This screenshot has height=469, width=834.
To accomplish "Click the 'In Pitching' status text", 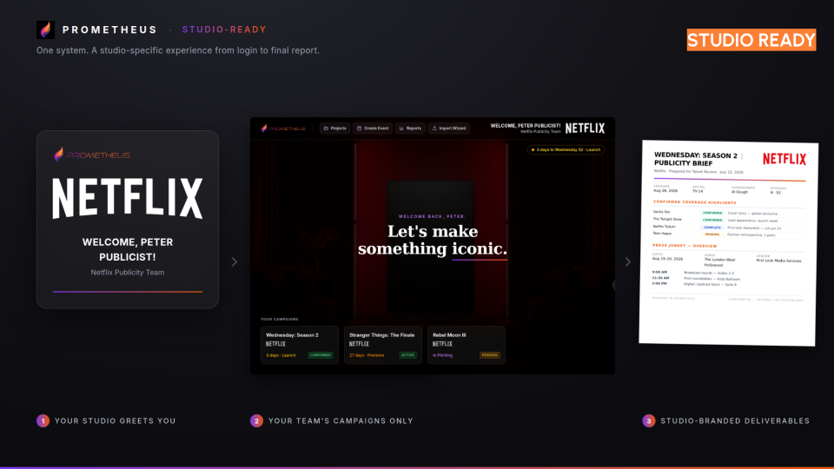I will [x=442, y=355].
